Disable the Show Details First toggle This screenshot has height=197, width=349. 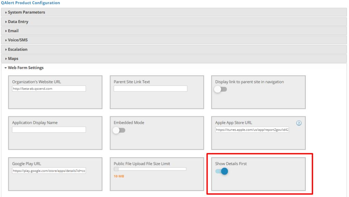coord(222,171)
